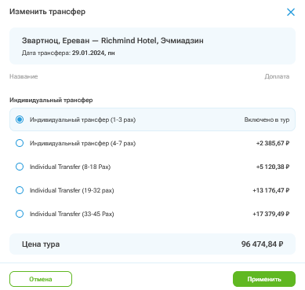Click the +17 379,49 ₽ surcharge amount

(271, 214)
